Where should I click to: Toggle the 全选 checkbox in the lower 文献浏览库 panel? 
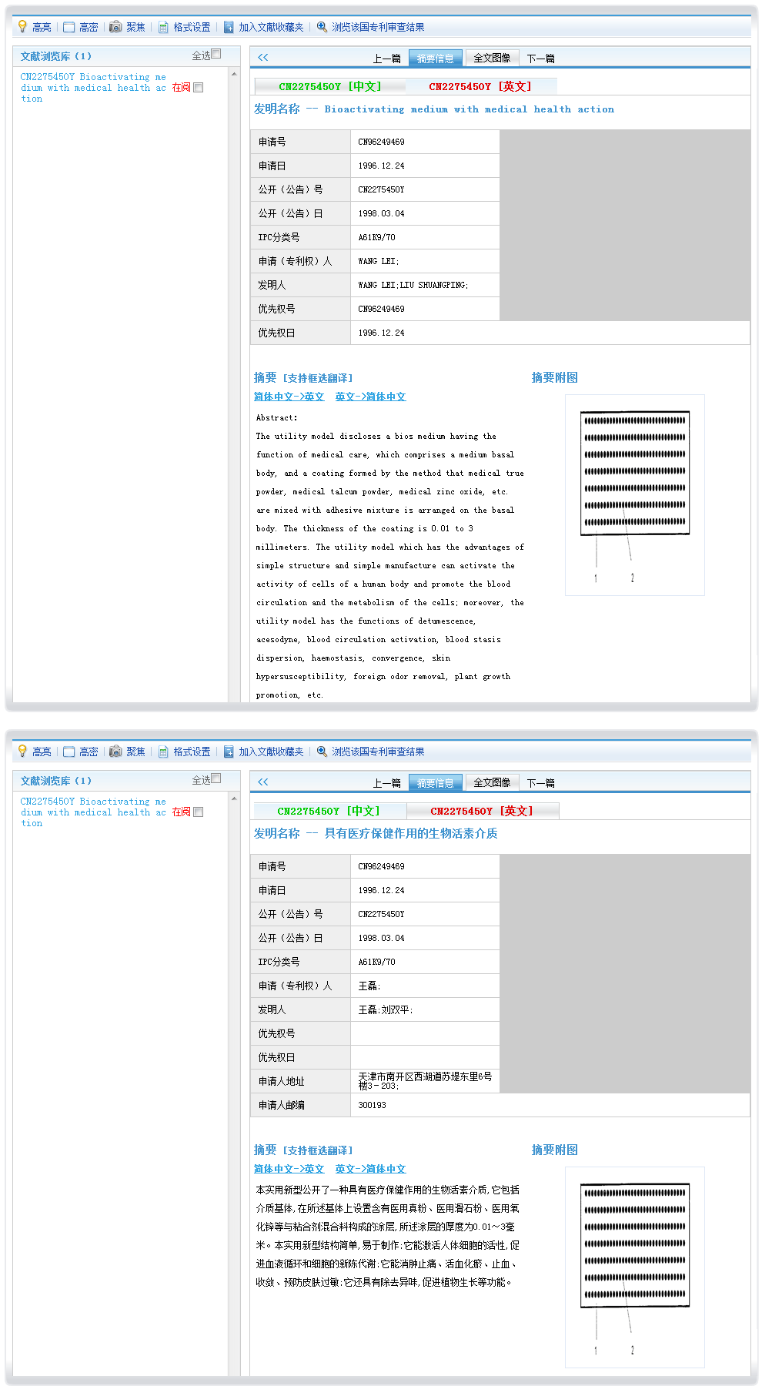[216, 778]
